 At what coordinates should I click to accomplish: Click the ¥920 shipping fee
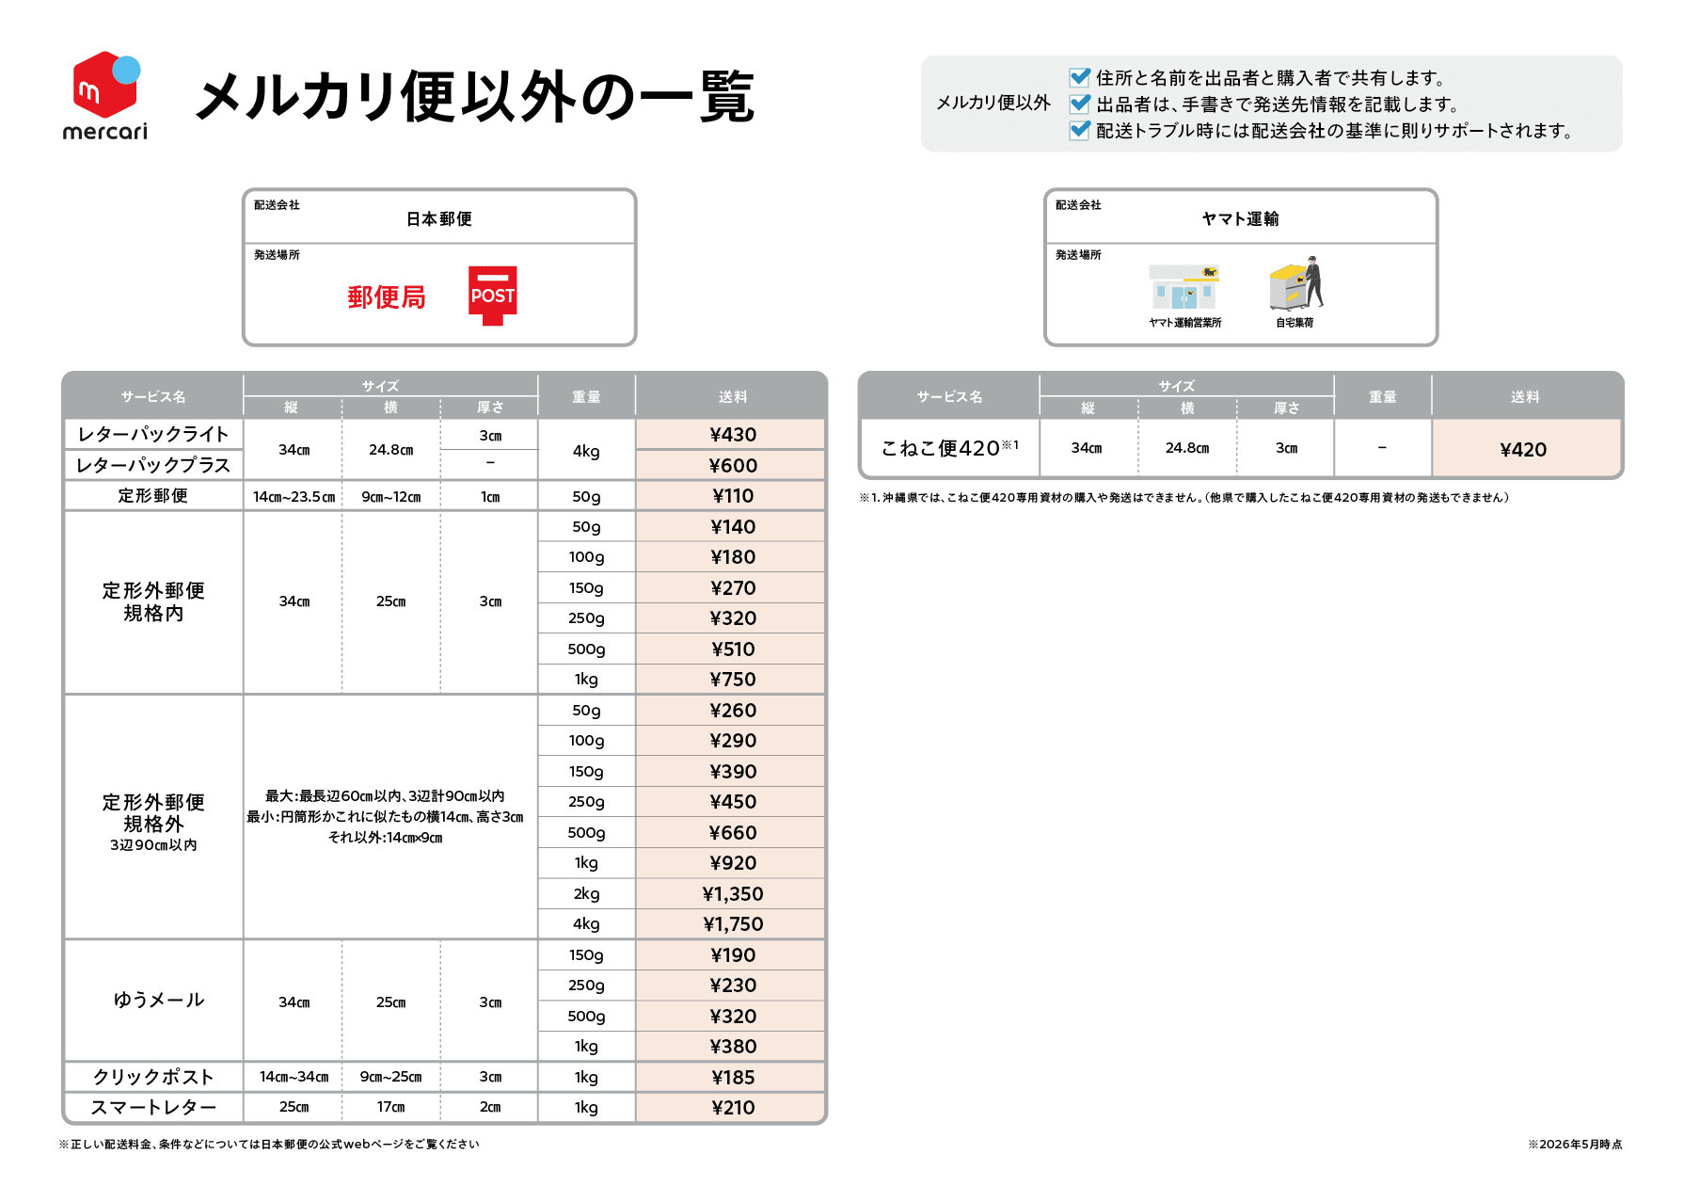tap(733, 863)
